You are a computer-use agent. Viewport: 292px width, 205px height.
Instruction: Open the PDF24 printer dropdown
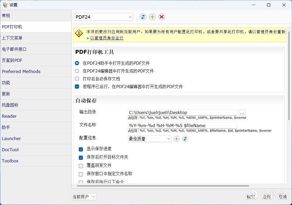104,17
